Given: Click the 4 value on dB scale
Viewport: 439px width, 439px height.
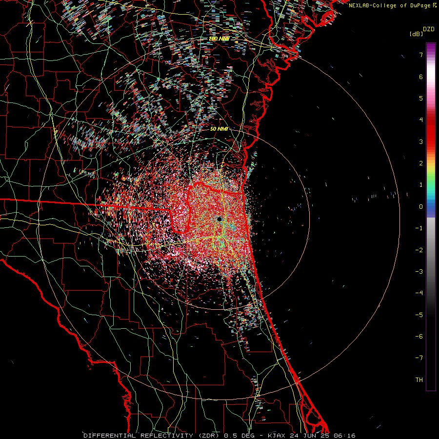Looking at the screenshot, I should (x=421, y=120).
